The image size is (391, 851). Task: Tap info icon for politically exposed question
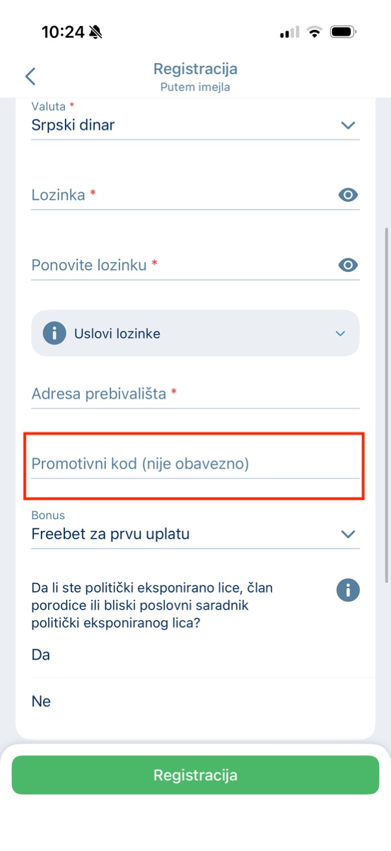348,590
